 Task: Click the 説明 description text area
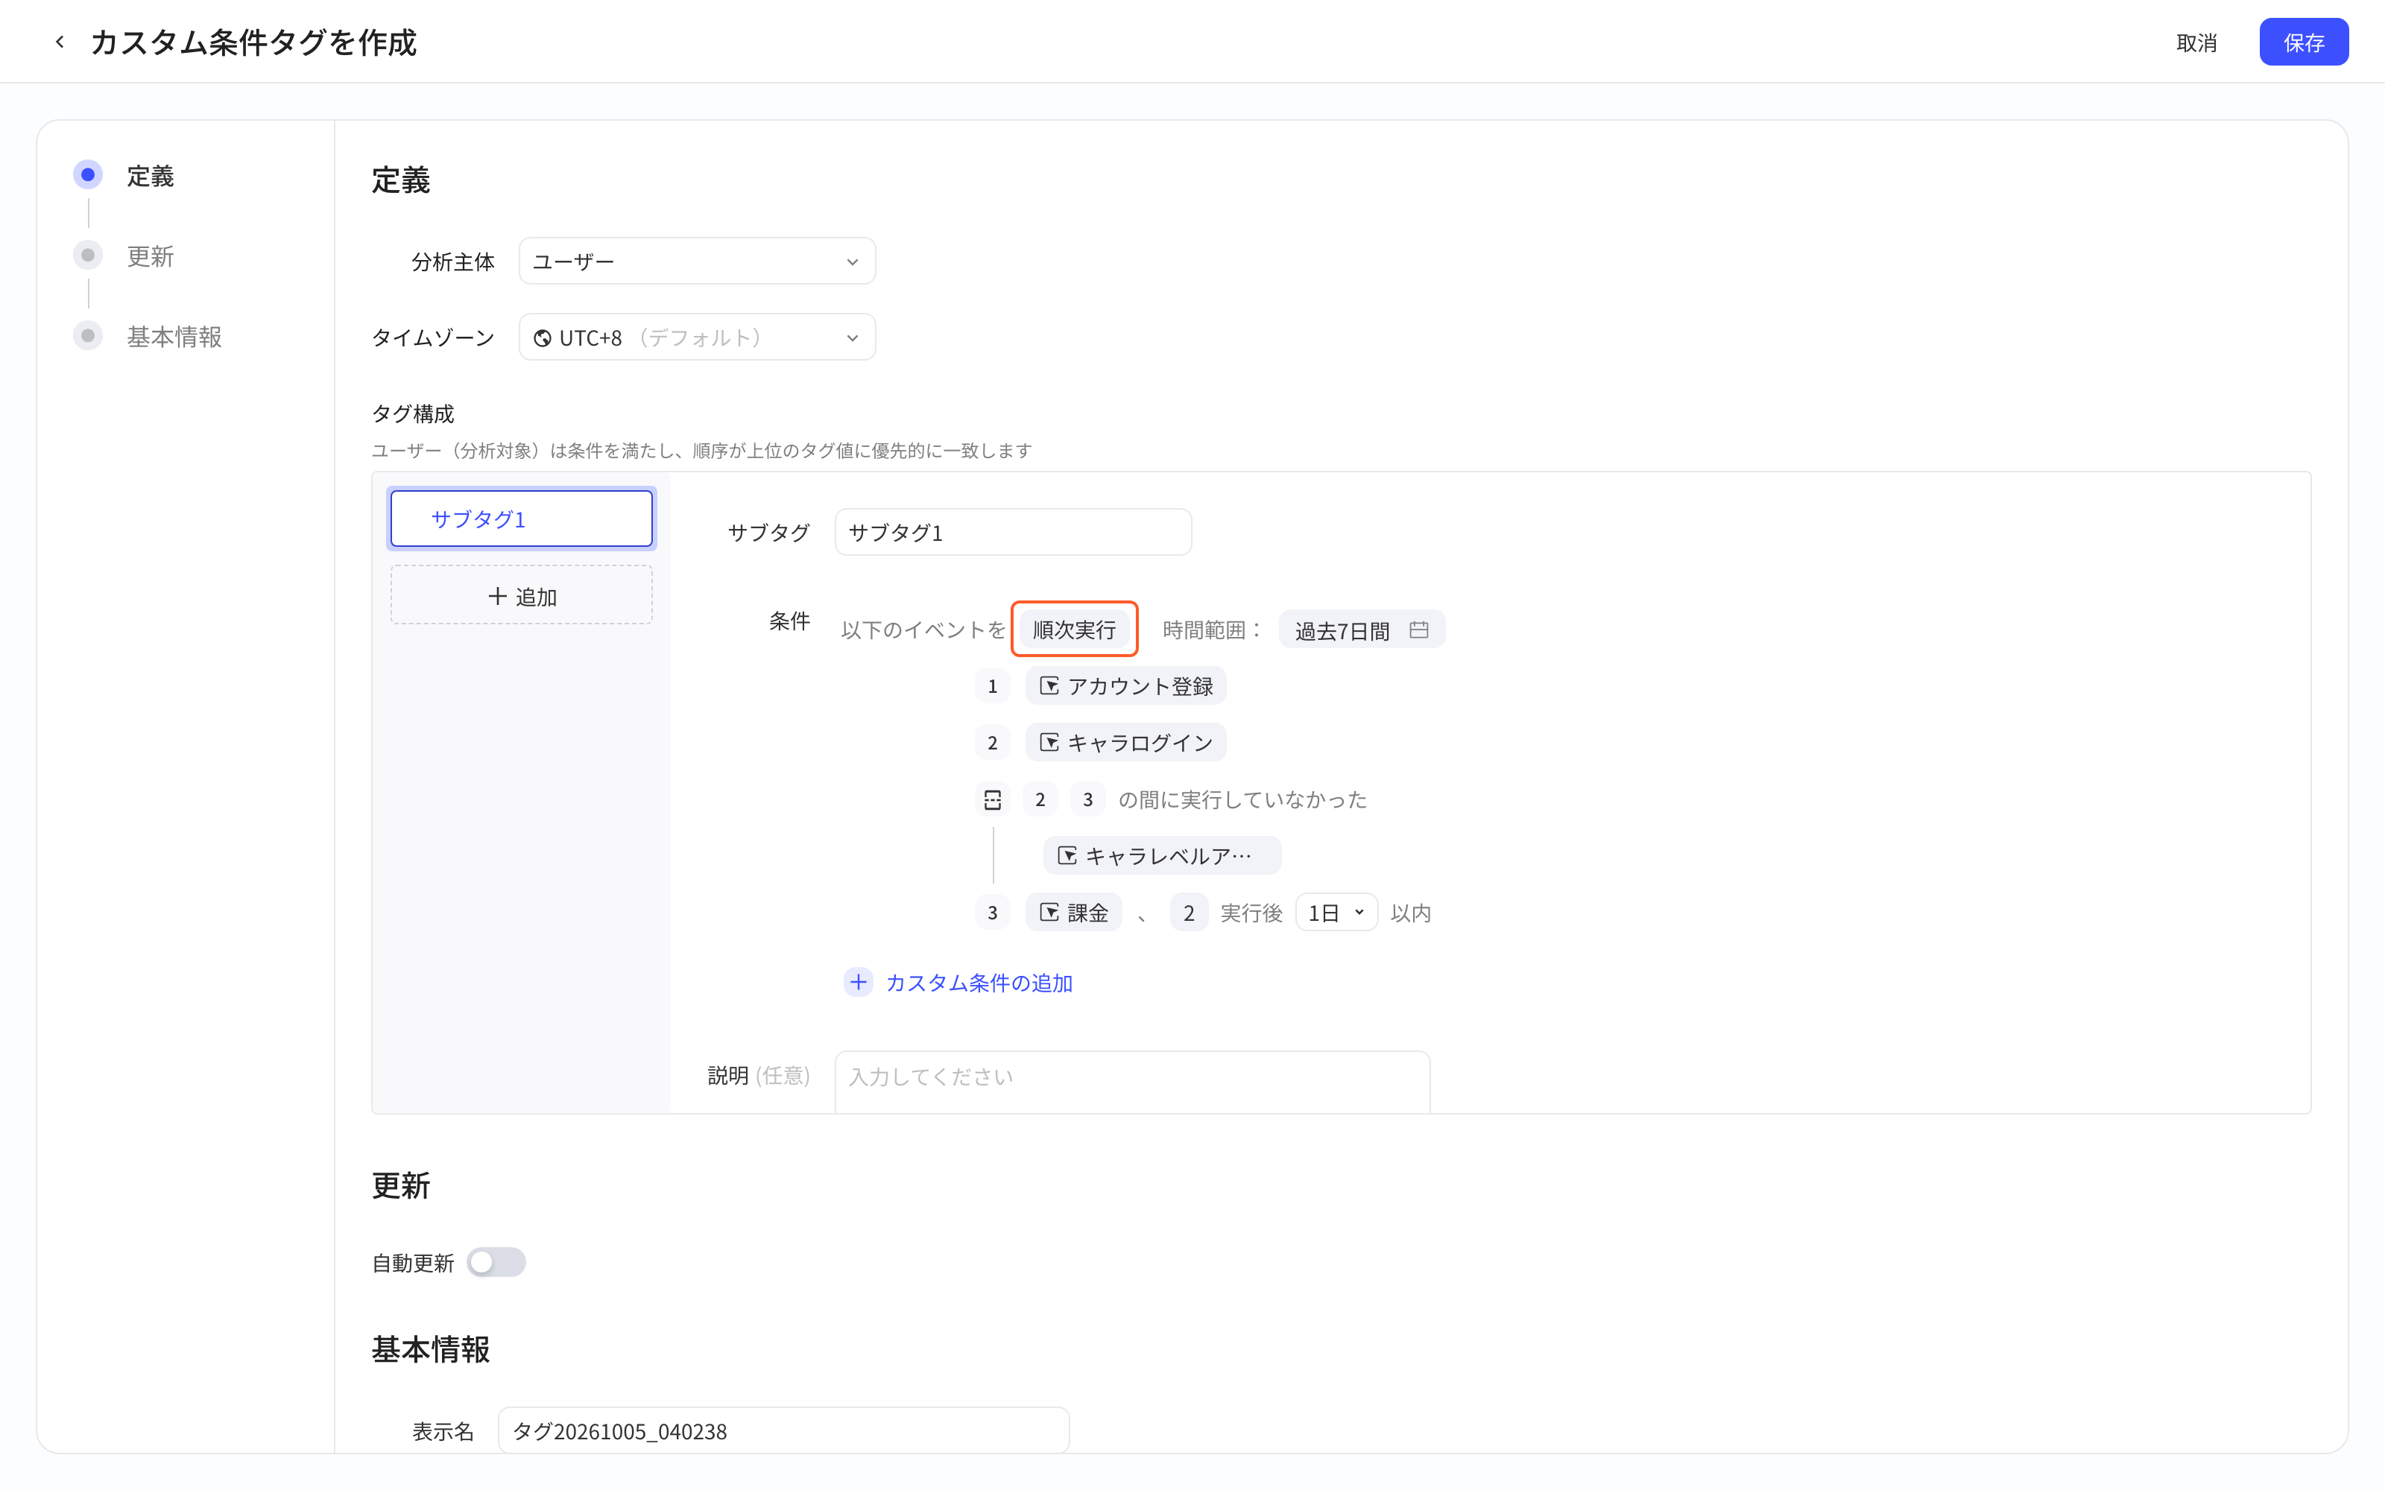(x=1132, y=1081)
